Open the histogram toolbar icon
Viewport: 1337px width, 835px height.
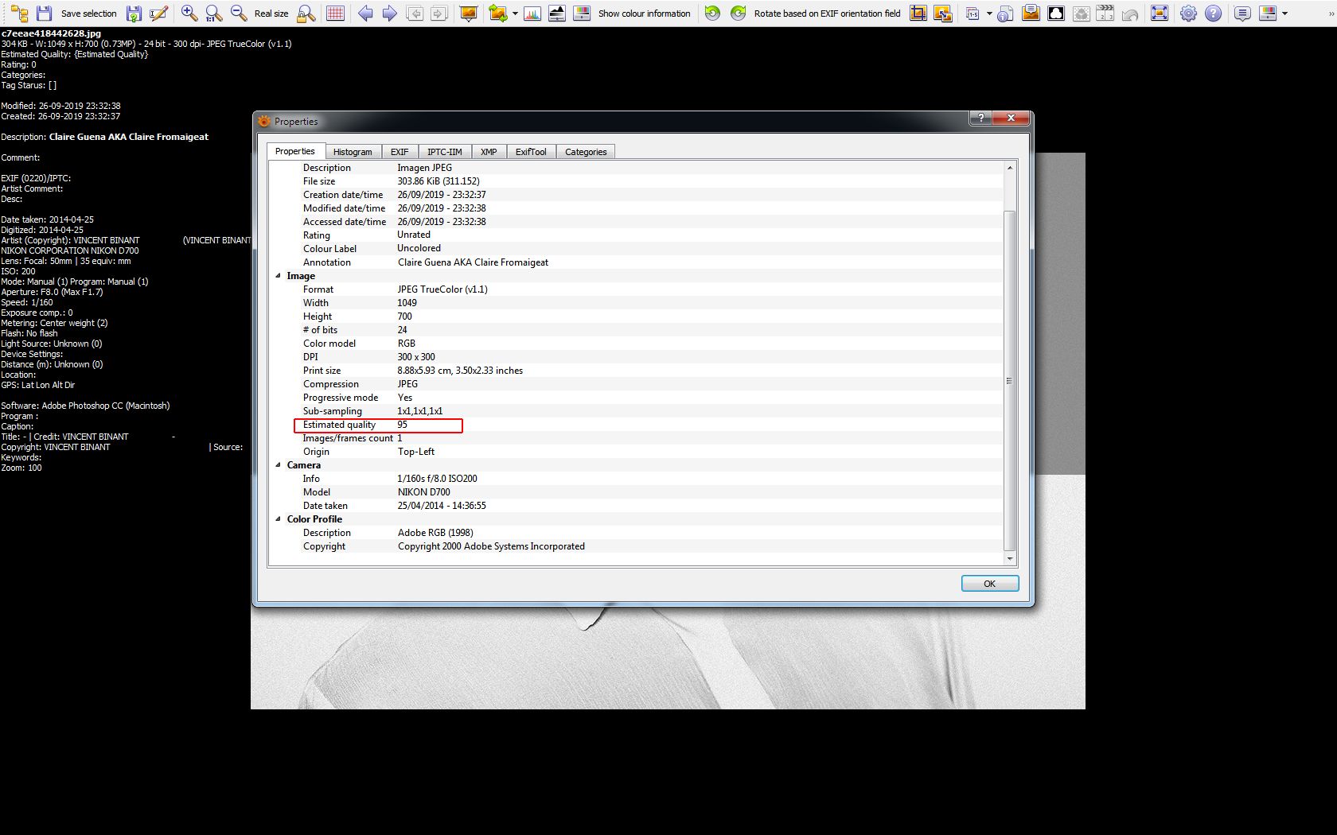click(532, 13)
